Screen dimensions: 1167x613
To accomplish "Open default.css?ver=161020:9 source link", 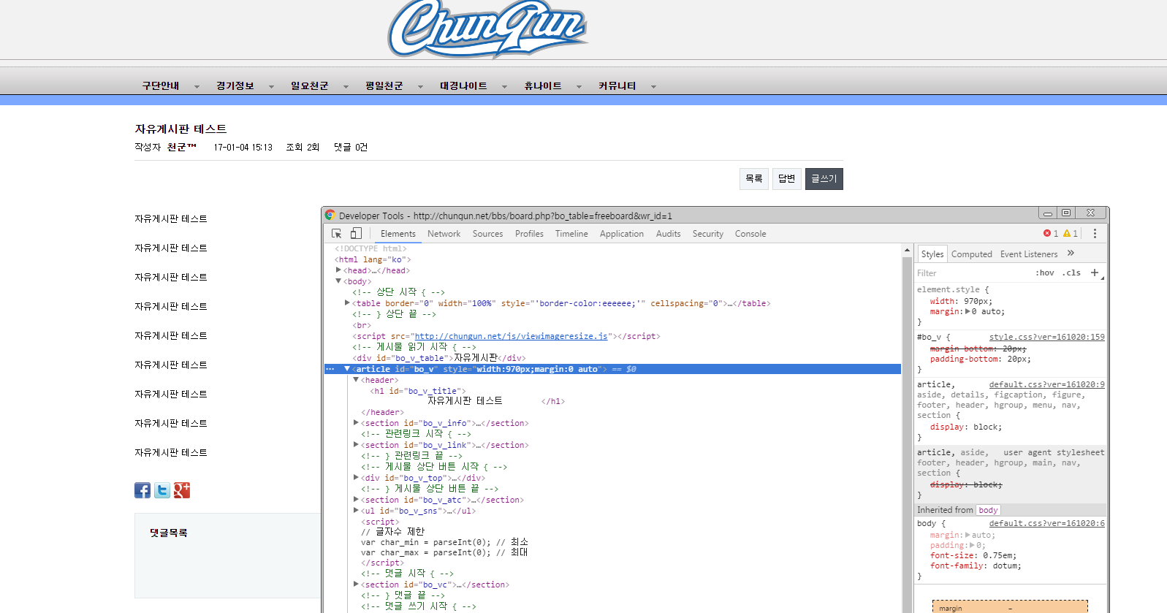I will tap(1047, 384).
